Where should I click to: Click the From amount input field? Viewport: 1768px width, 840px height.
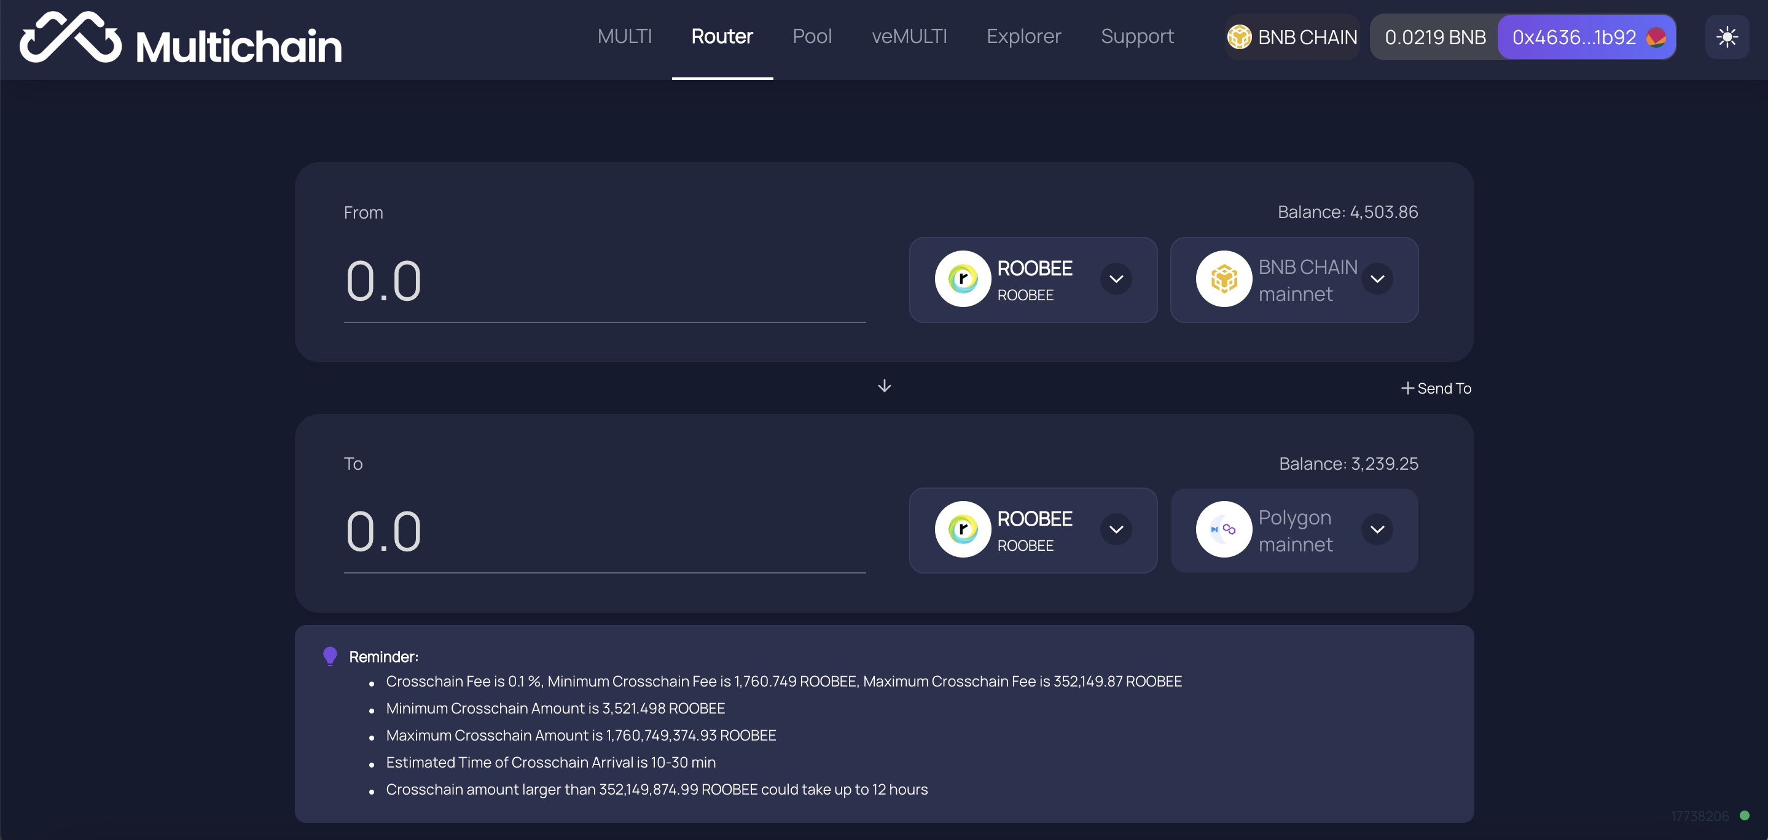pyautogui.click(x=604, y=281)
